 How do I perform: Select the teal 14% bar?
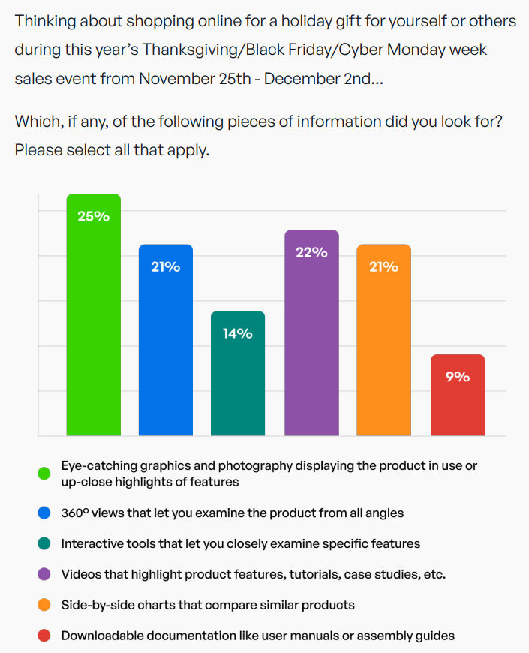click(x=238, y=373)
